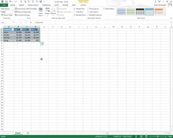The height and width of the screenshot is (138, 173).
Task: Click the Save icon in quick access toolbar
Action: (6, 2)
